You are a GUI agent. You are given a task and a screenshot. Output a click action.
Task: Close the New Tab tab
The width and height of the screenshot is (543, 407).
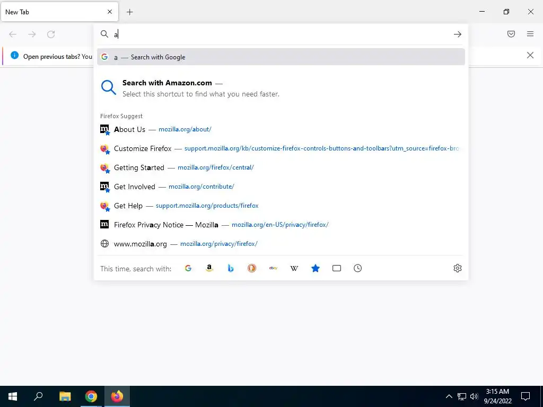tap(110, 12)
